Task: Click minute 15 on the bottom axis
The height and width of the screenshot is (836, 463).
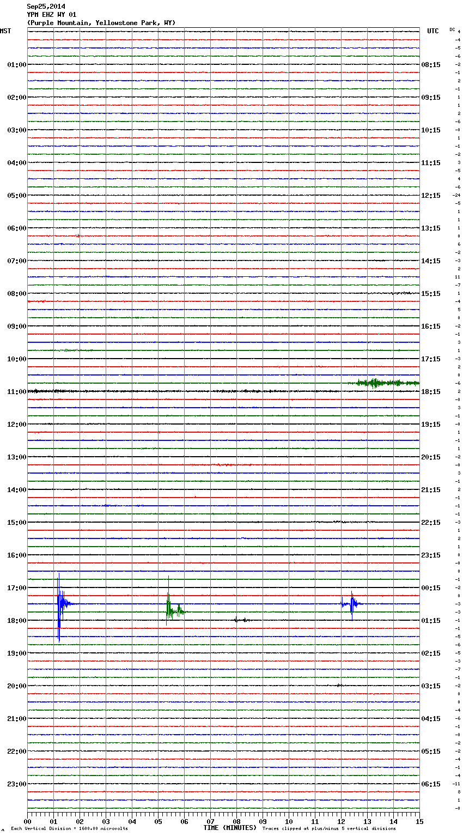Action: click(x=419, y=821)
